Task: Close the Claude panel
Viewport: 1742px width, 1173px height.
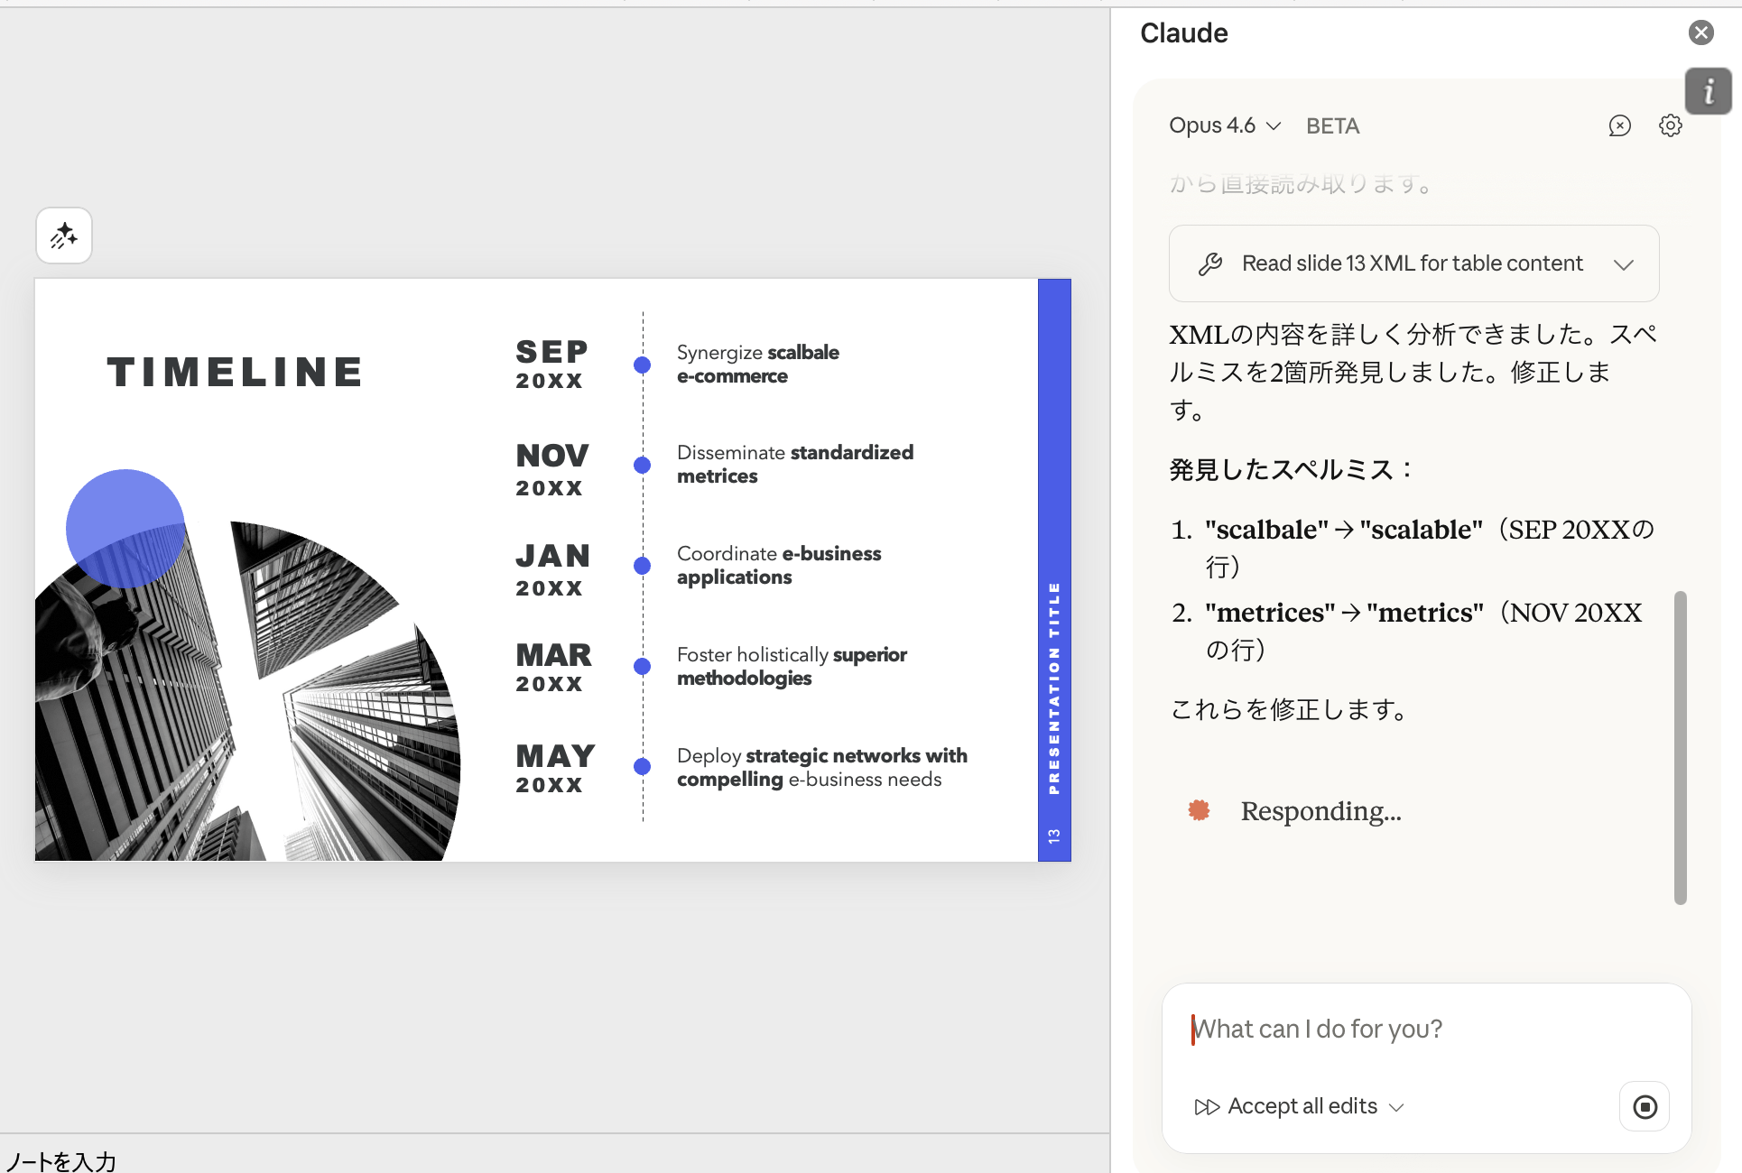Action: coord(1701,32)
